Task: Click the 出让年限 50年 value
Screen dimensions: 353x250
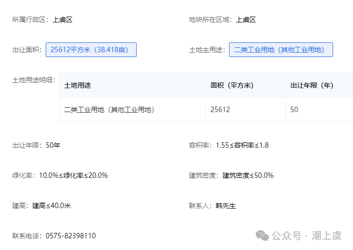Action: [53, 145]
